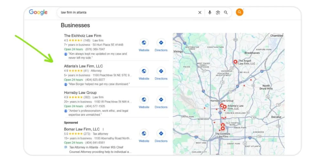Click 'Kim always kept me updated' review text
The image size is (325, 162).
[x=98, y=56]
